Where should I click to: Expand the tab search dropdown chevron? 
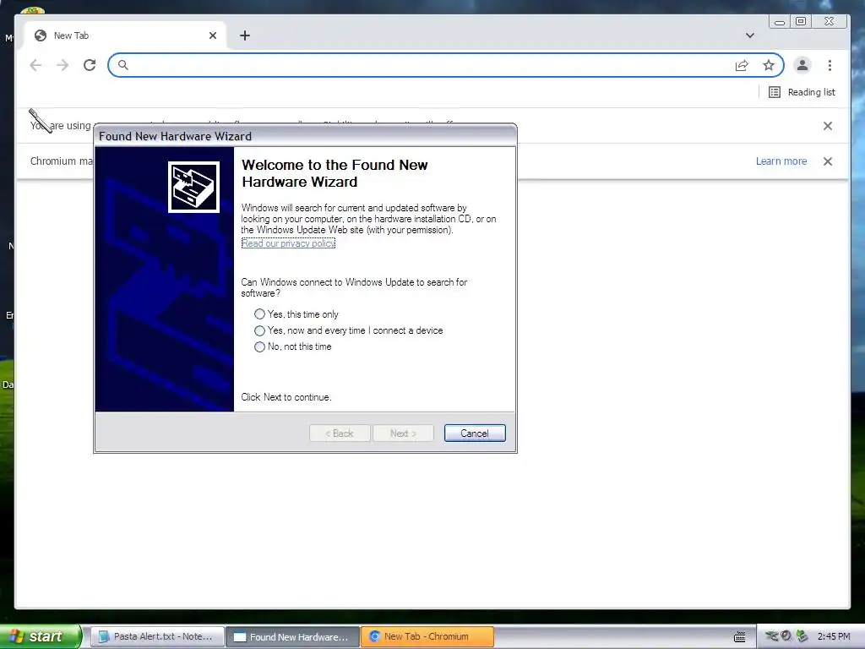750,35
